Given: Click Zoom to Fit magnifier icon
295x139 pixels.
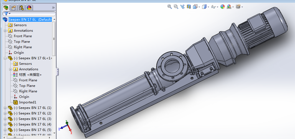Looking at the screenshot, I should click(170, 7).
